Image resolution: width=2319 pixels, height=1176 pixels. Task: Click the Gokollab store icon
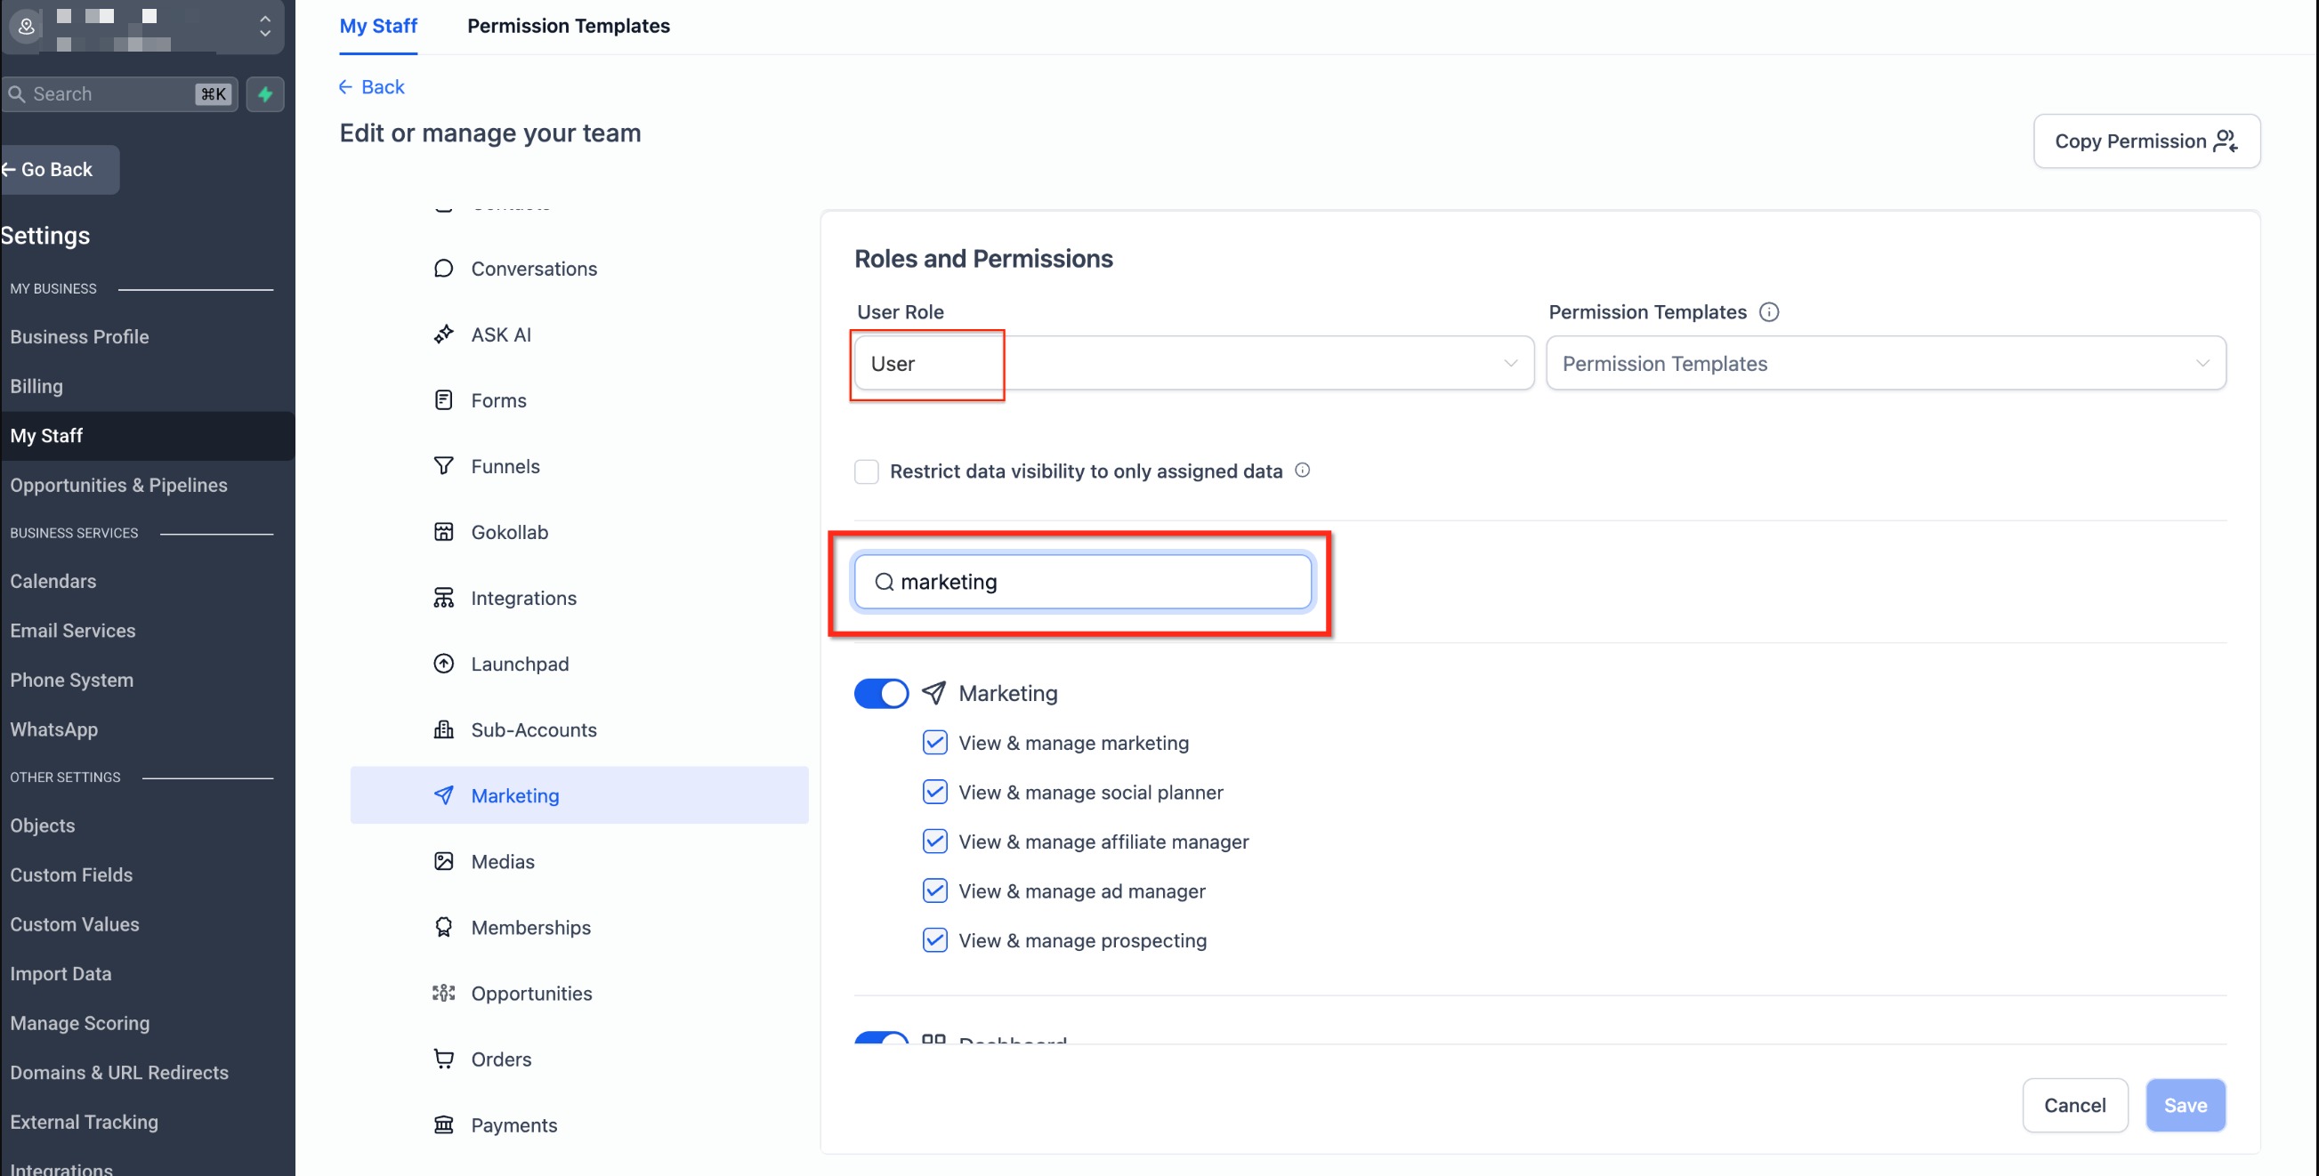click(443, 531)
